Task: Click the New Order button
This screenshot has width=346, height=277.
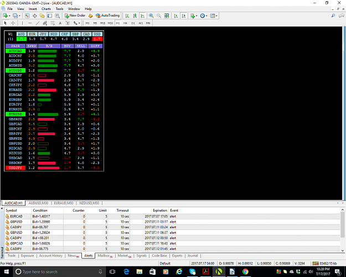Action: pos(75,16)
